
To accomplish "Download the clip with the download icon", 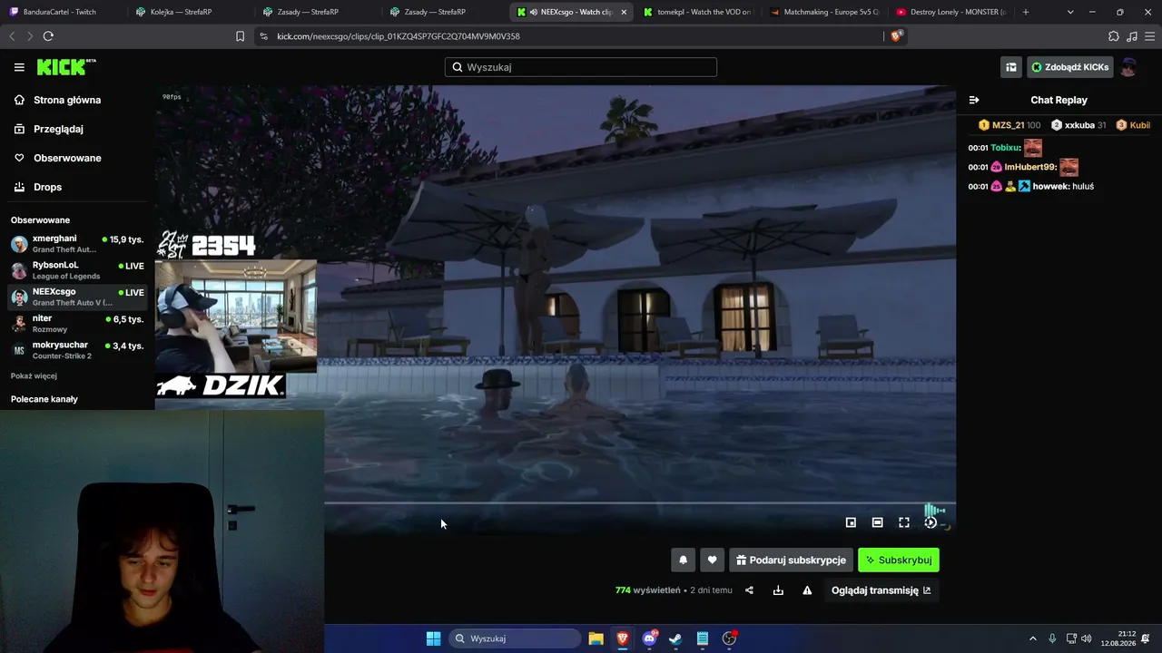I will 778,590.
